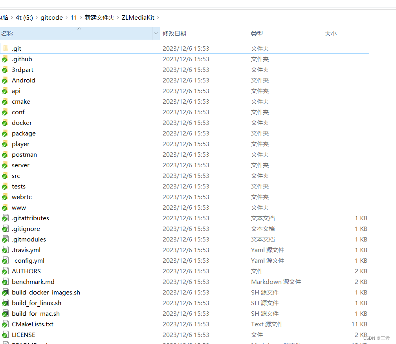
Task: Select the CMakeLists.txt file name
Action: click(33, 324)
